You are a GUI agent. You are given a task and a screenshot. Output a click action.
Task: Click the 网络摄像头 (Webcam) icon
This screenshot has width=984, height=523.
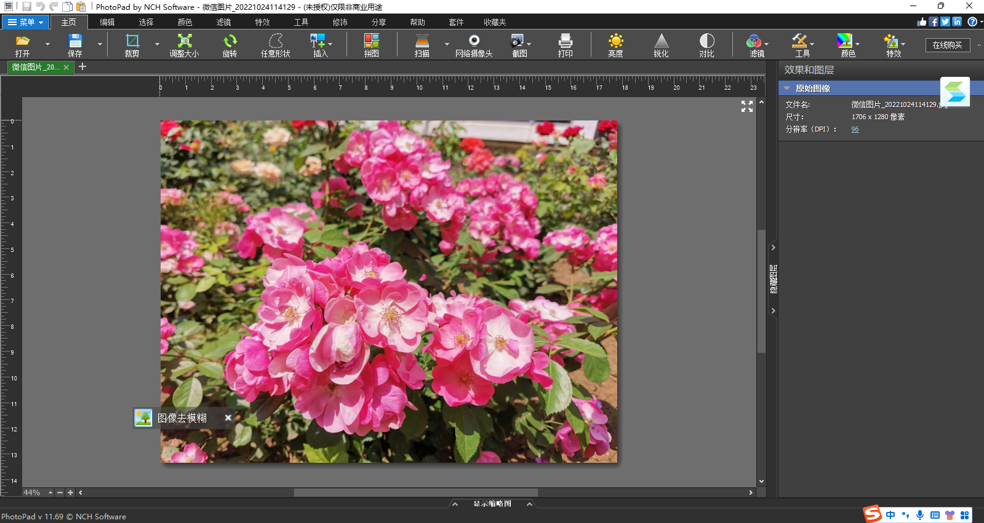(474, 41)
